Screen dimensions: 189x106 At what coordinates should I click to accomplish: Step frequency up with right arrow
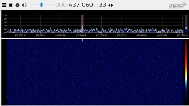tap(112, 5)
